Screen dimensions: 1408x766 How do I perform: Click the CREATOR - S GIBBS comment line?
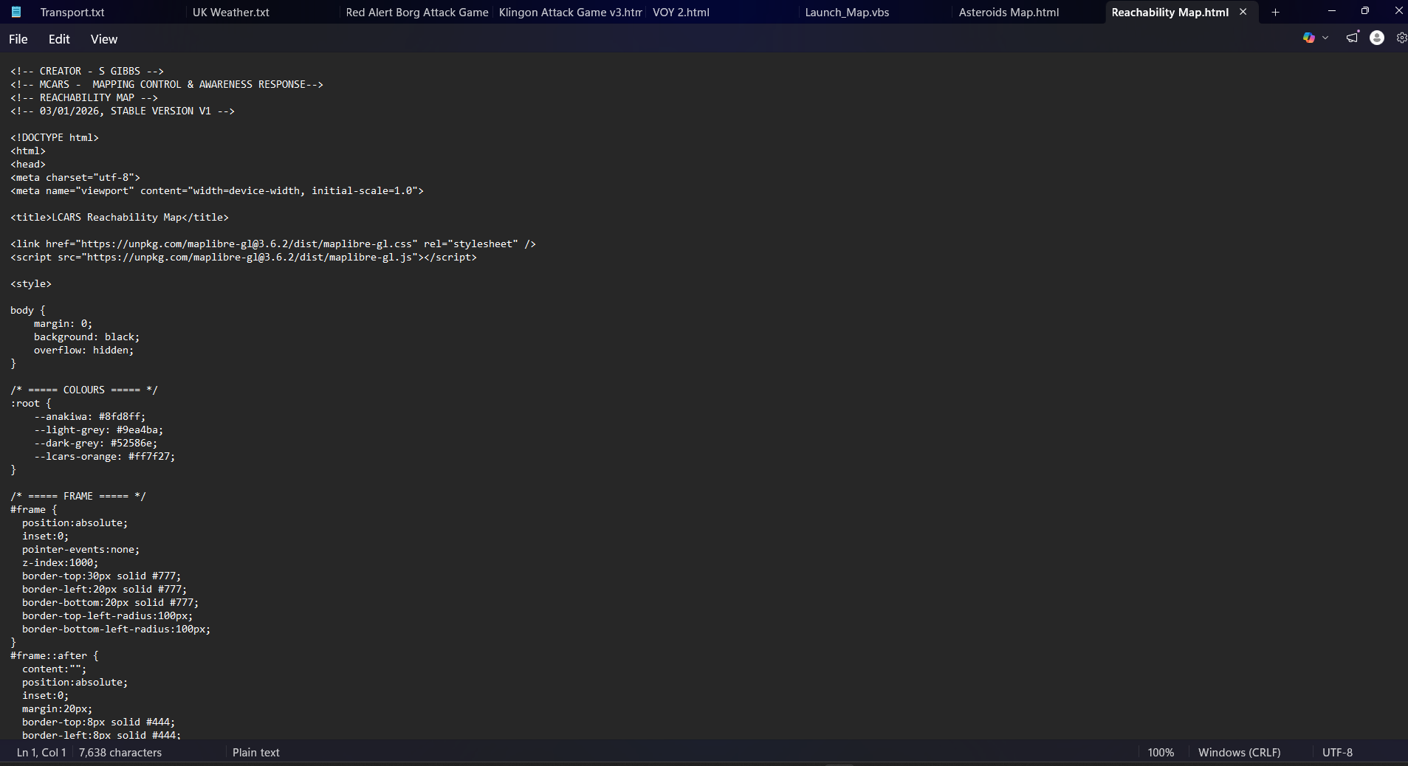pyautogui.click(x=87, y=72)
